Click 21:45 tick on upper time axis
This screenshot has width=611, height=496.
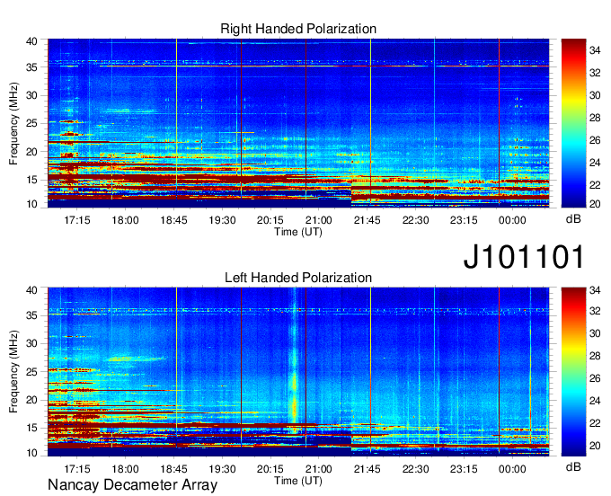pyautogui.click(x=367, y=220)
